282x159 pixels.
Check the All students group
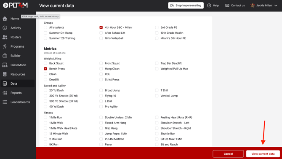45,27
